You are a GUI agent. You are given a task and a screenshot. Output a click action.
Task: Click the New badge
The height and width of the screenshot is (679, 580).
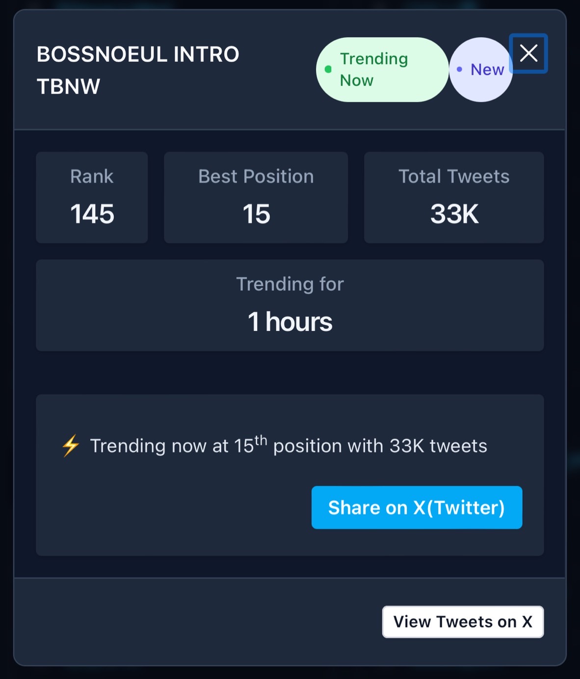[481, 70]
